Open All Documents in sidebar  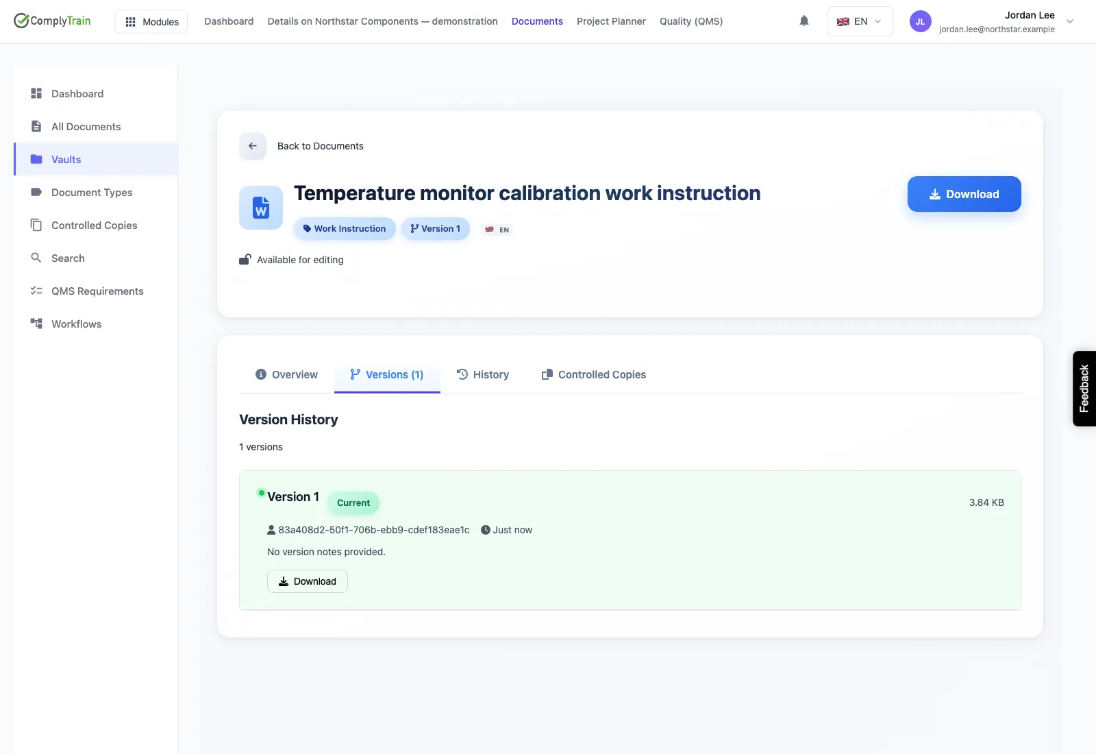(96, 126)
